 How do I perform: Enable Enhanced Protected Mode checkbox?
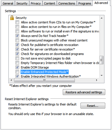tap(17, 72)
